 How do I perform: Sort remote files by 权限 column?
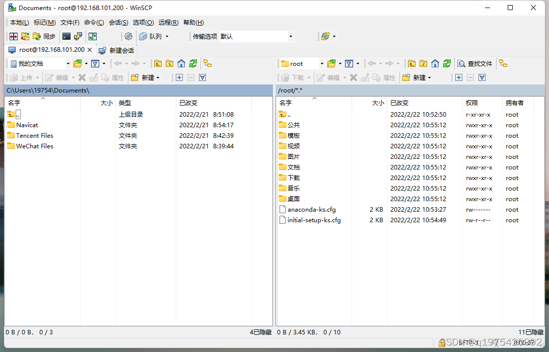pos(482,103)
